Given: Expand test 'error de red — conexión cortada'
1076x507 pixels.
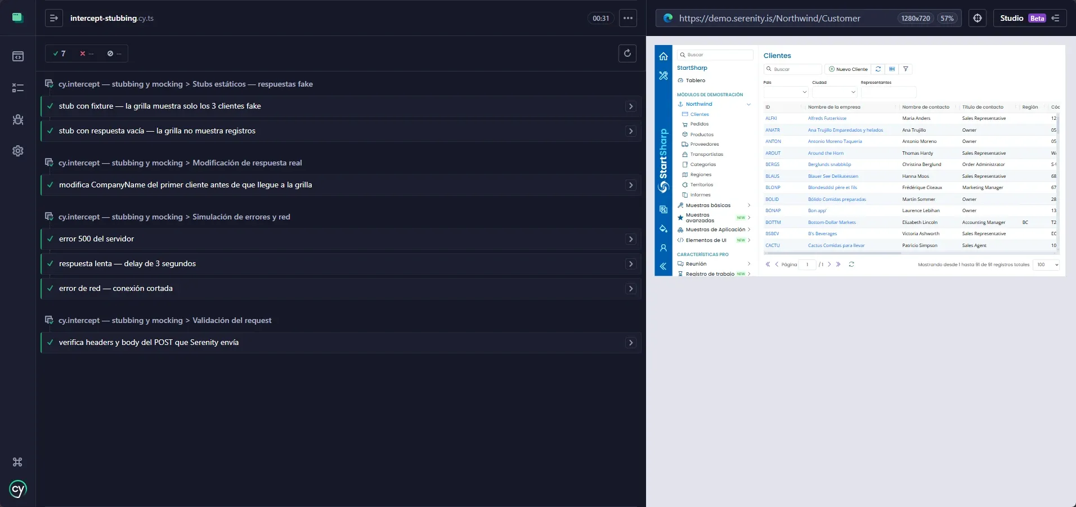Looking at the screenshot, I should 631,289.
